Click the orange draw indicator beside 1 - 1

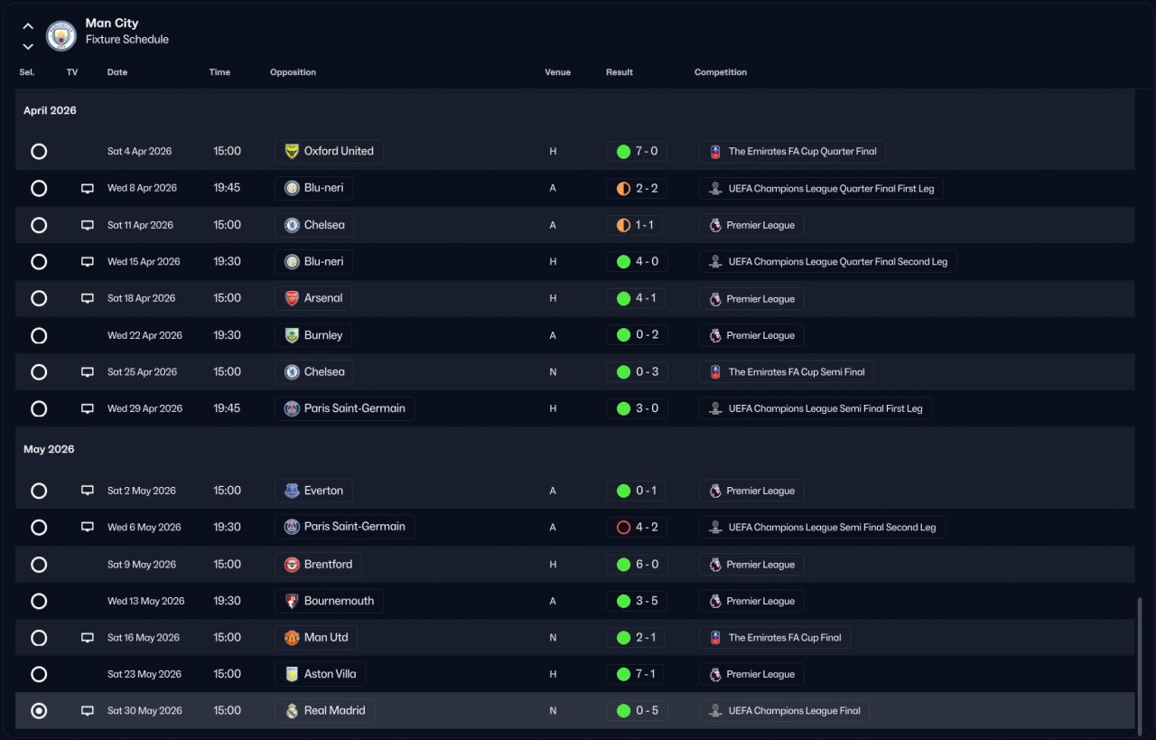(x=623, y=225)
